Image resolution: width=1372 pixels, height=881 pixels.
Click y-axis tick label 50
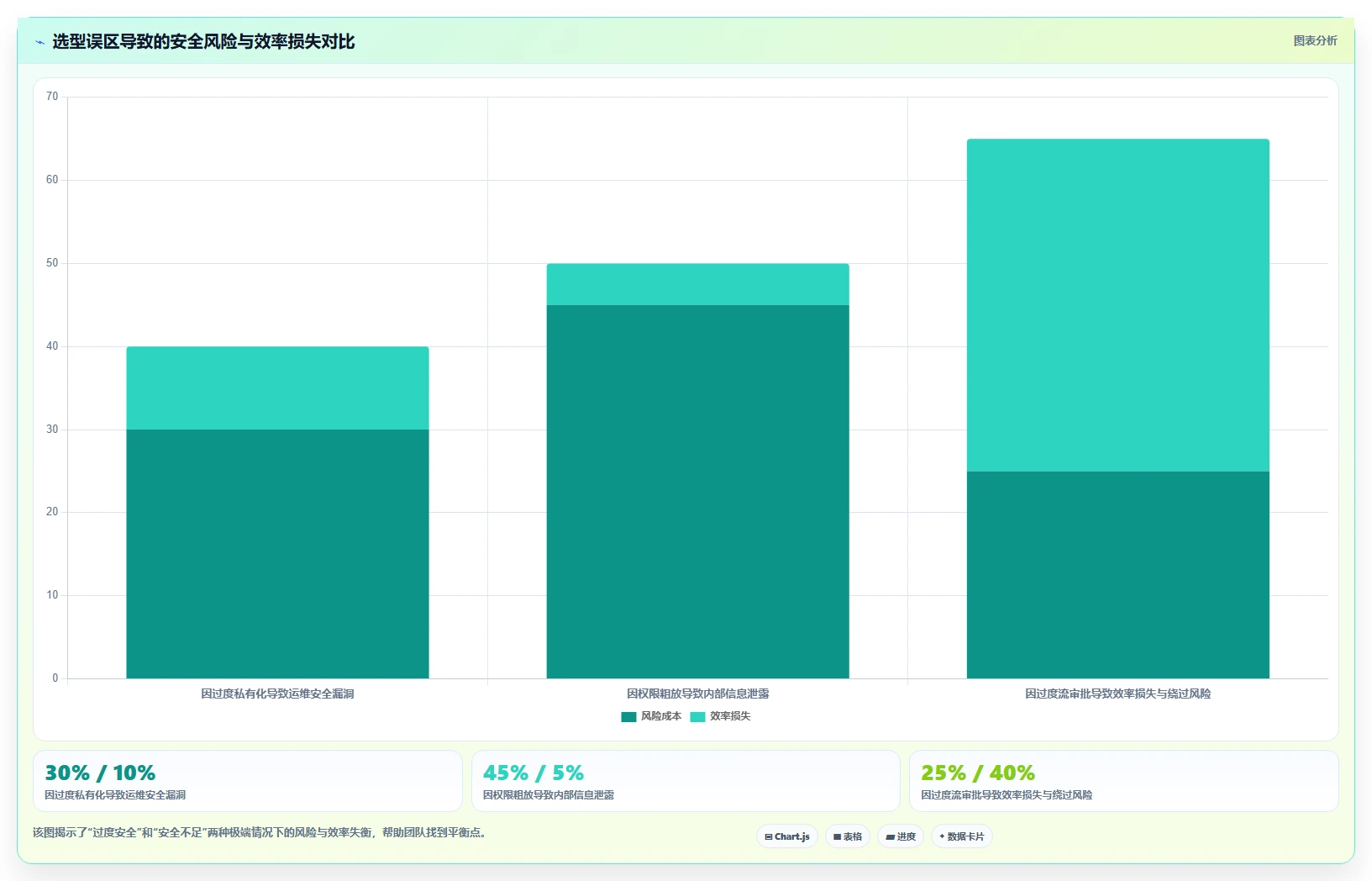pos(52,263)
